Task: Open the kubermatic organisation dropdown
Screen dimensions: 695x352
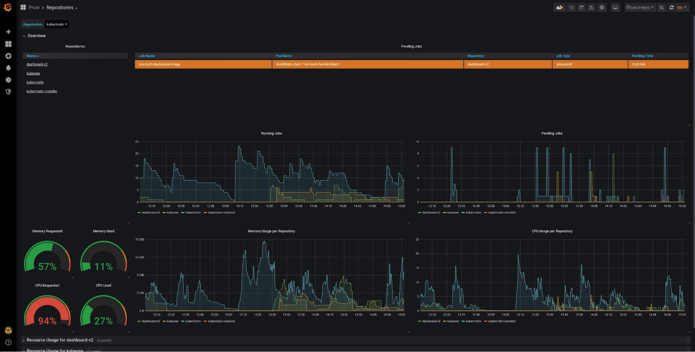Action: point(56,24)
